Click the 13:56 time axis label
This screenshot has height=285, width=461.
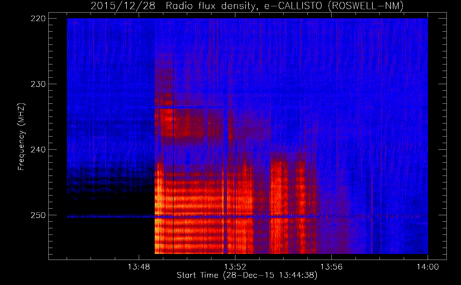pyautogui.click(x=331, y=267)
